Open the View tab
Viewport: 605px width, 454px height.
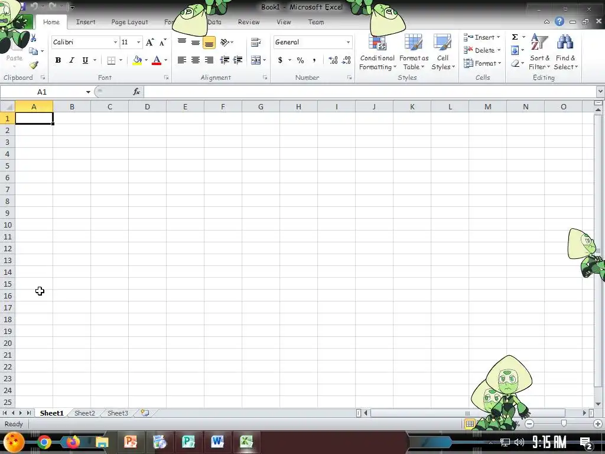coord(284,22)
